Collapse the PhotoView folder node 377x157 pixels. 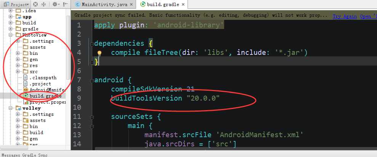10,35
